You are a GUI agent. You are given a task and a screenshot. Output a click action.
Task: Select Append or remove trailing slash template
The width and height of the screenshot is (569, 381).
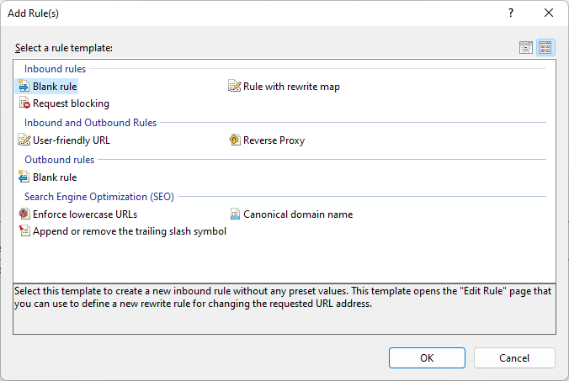tap(129, 231)
